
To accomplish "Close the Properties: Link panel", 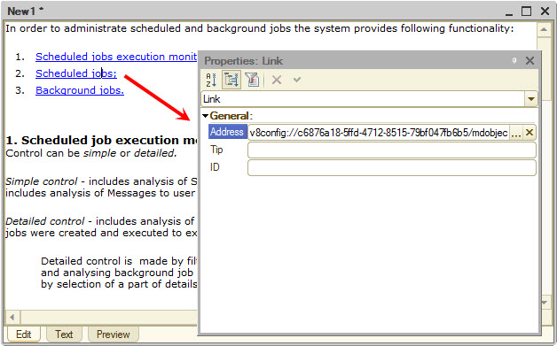I will click(x=530, y=61).
